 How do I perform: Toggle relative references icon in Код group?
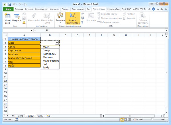coord(24,18)
